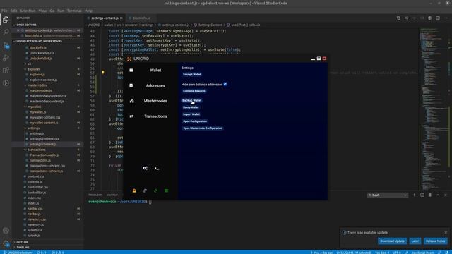
Task: Click the settings gears icon in UNIGRID
Action: (145, 168)
